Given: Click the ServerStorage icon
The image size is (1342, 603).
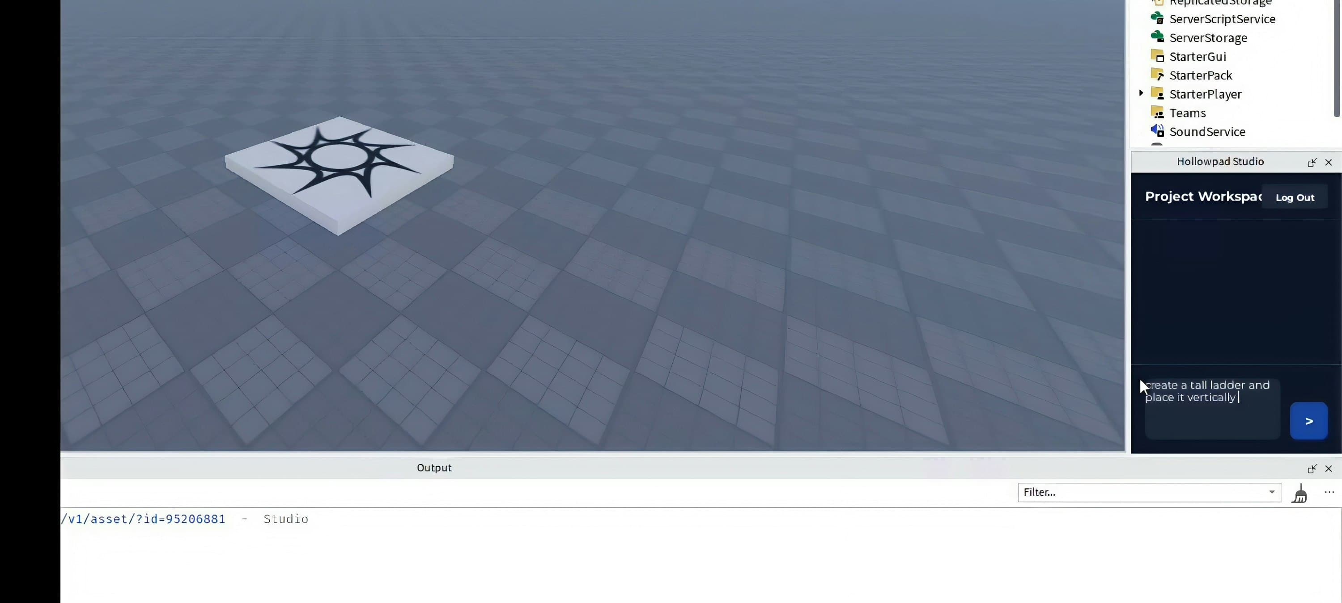Looking at the screenshot, I should 1158,38.
